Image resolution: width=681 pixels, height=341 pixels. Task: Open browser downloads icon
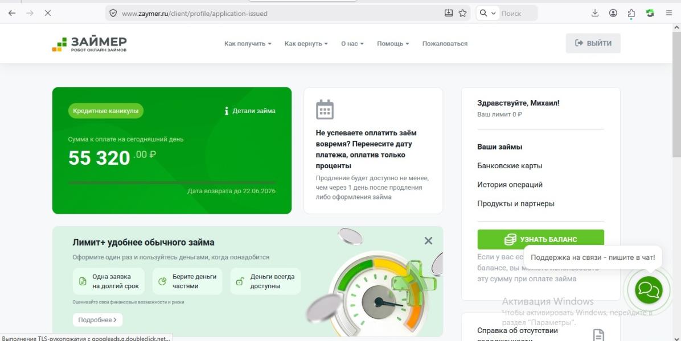tap(595, 13)
